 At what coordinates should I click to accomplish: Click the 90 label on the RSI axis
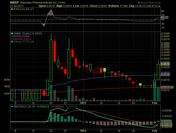point(163,11)
